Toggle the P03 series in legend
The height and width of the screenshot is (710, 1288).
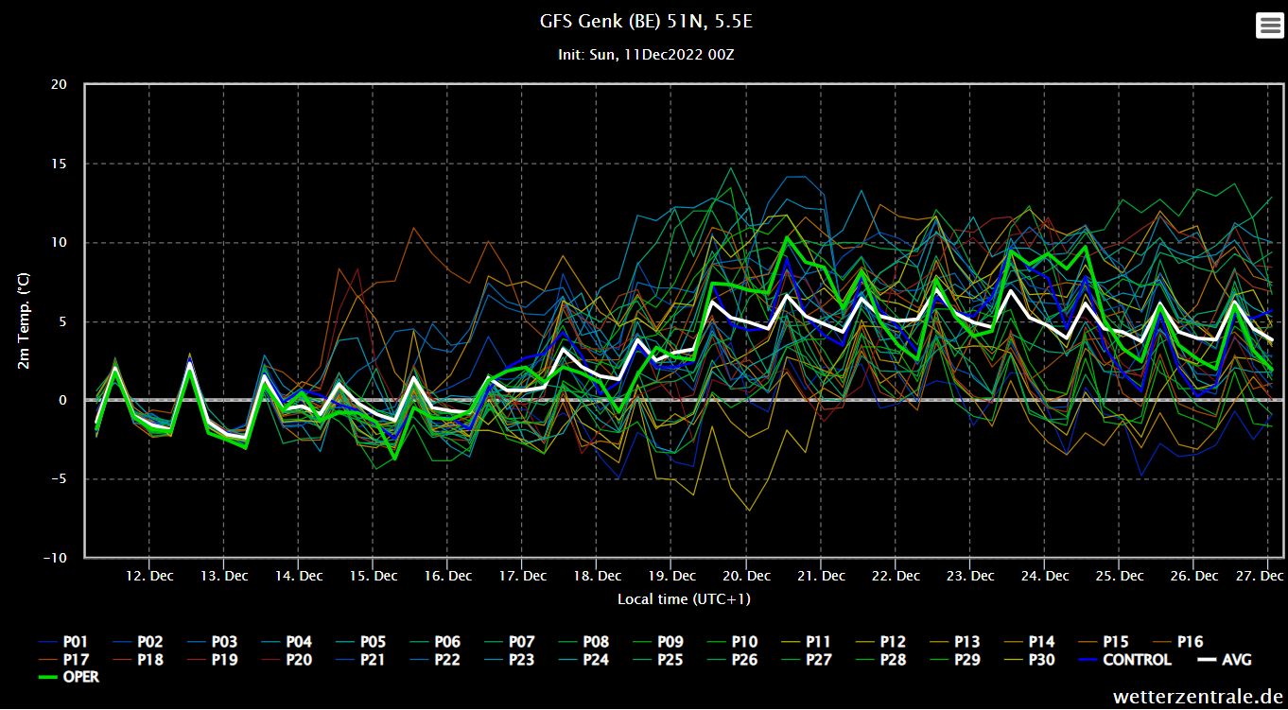coord(213,643)
